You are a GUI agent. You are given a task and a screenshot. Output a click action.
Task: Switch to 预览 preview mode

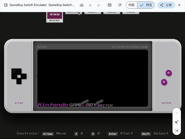coord(146,5)
